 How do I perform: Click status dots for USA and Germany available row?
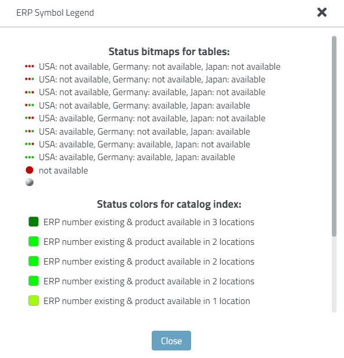(30, 144)
